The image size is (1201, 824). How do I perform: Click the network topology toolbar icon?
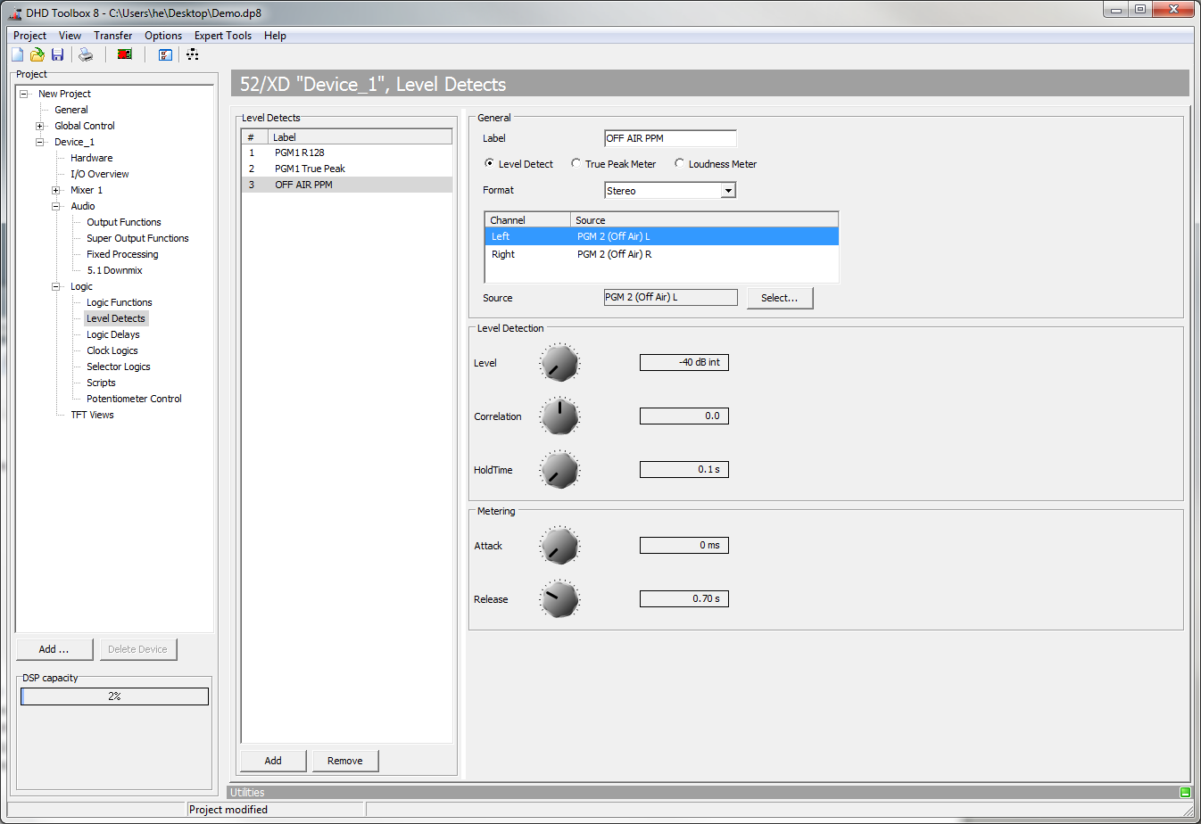(192, 54)
